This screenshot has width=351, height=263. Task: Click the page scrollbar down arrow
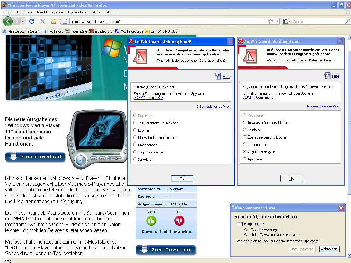(x=349, y=255)
